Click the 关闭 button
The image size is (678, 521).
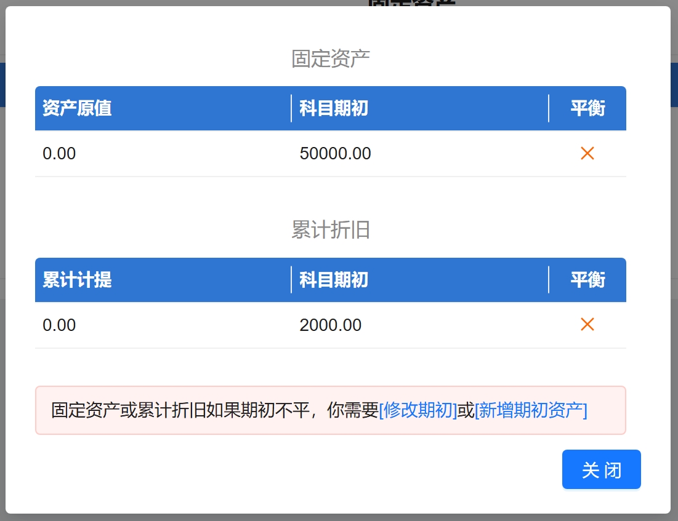(601, 470)
